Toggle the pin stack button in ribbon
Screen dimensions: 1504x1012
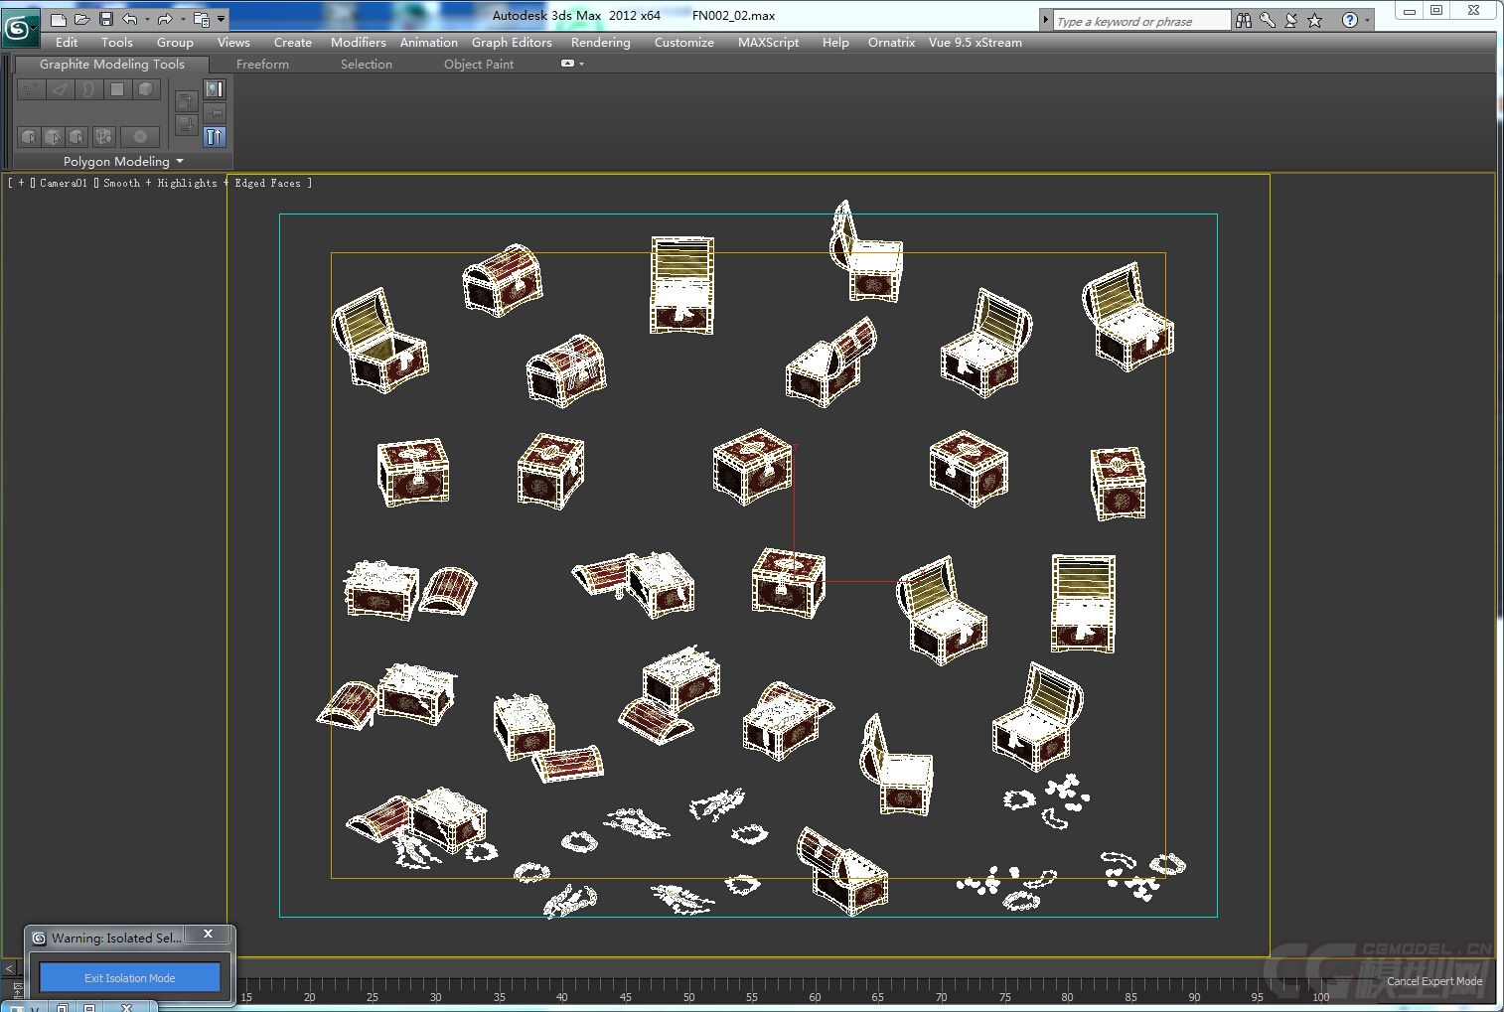[x=215, y=113]
